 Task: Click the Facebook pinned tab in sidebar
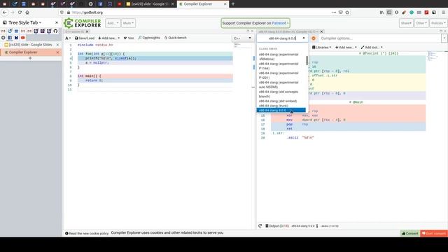coord(10,37)
